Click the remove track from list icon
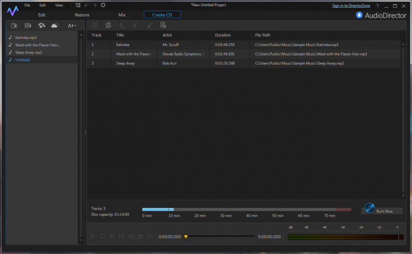Image resolution: width=412 pixels, height=254 pixels. point(109,25)
